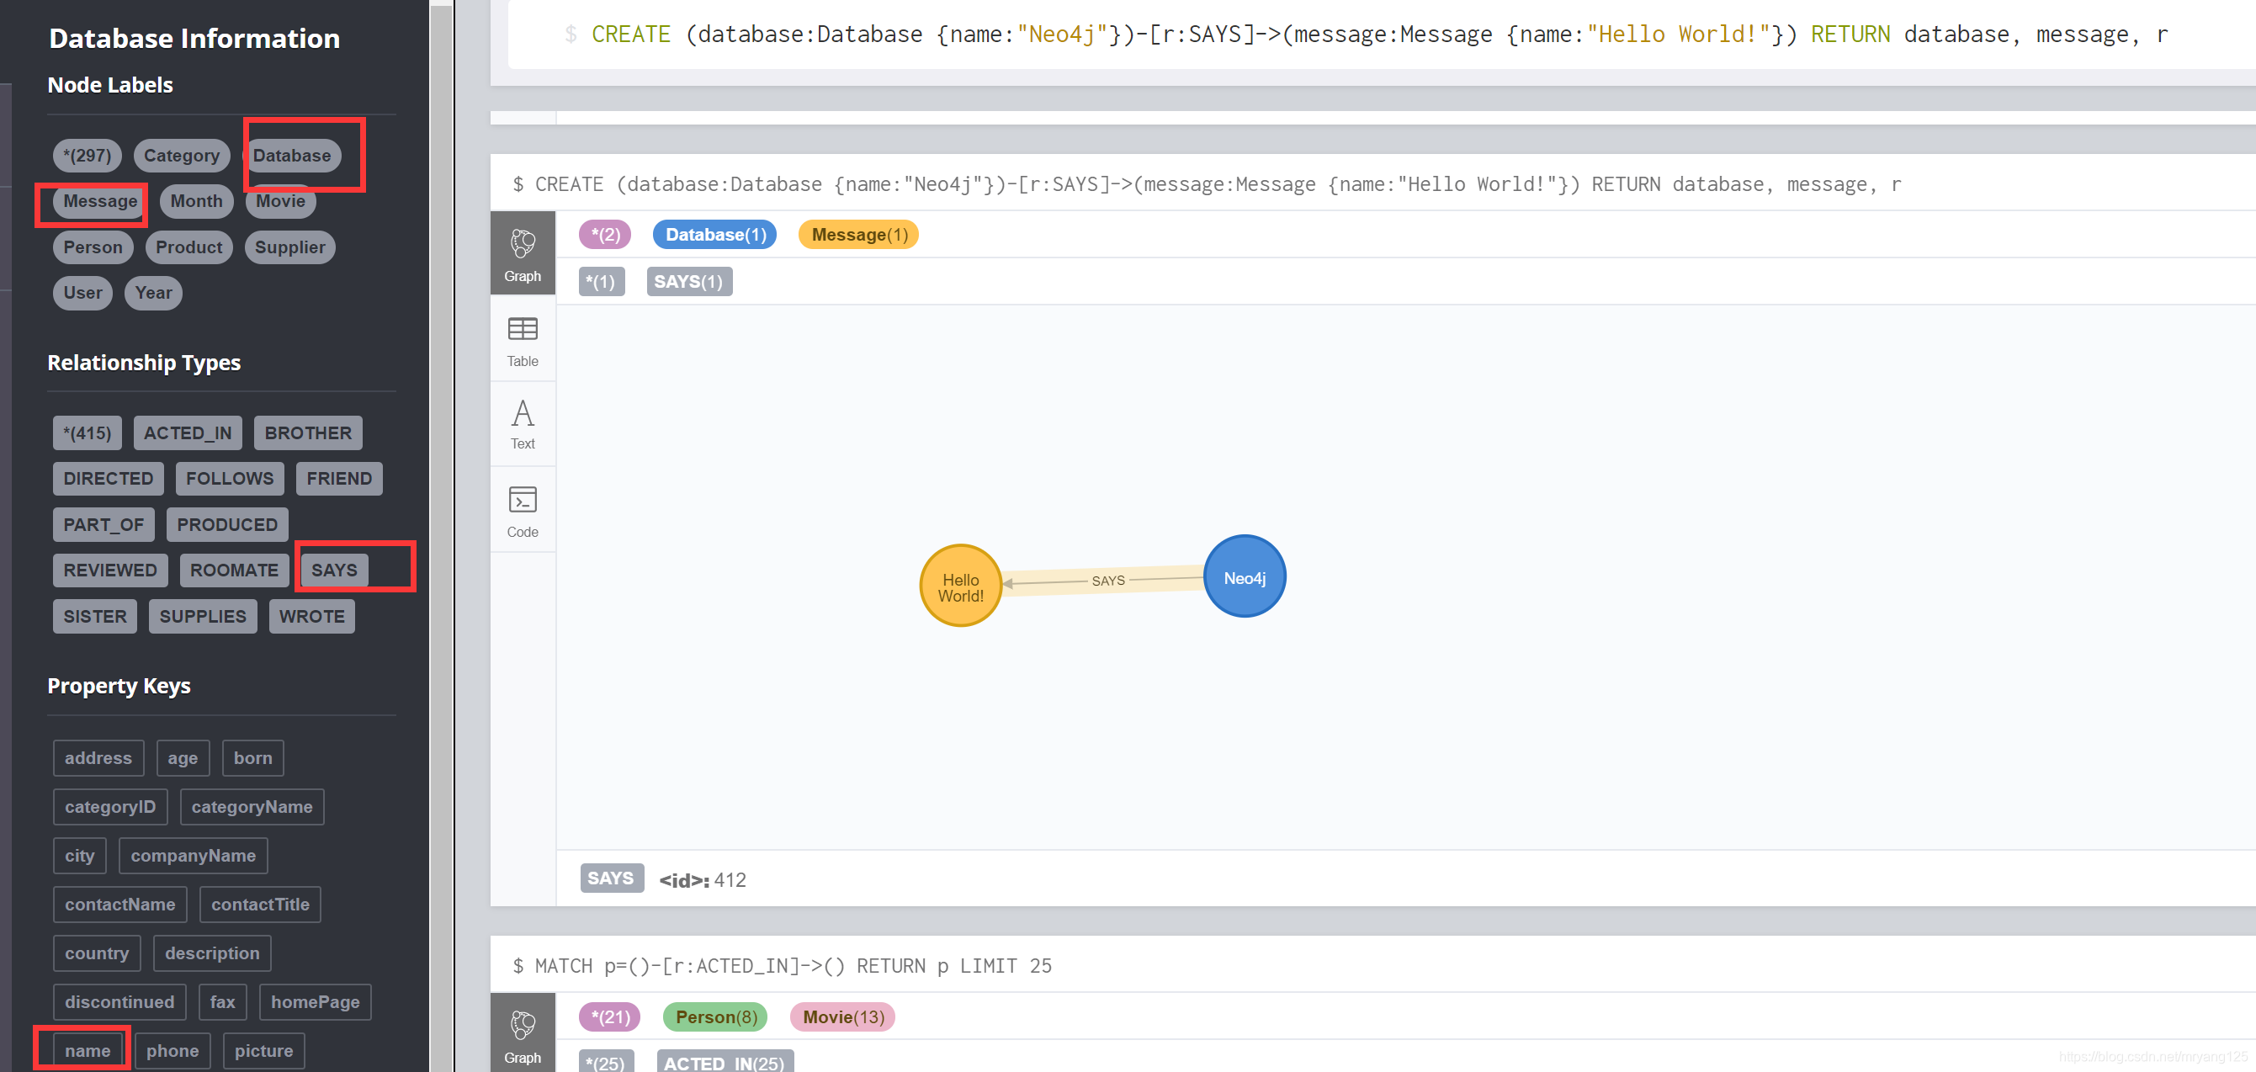The image size is (2256, 1072).
Task: Select the *(2) all-nodes result tag
Action: pyautogui.click(x=604, y=235)
